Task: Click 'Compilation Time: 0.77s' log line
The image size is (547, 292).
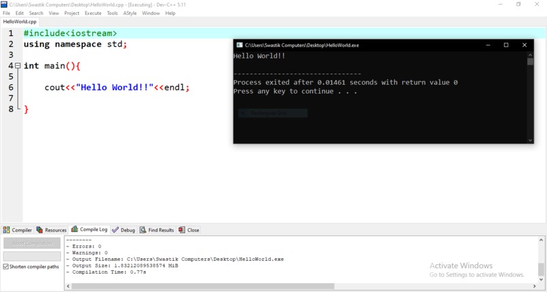Action: point(106,272)
